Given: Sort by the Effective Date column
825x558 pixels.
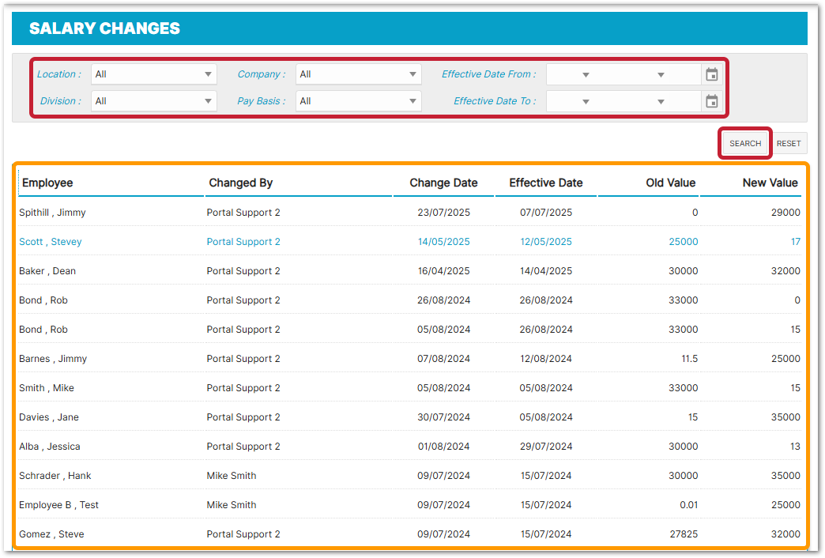Looking at the screenshot, I should pos(545,183).
